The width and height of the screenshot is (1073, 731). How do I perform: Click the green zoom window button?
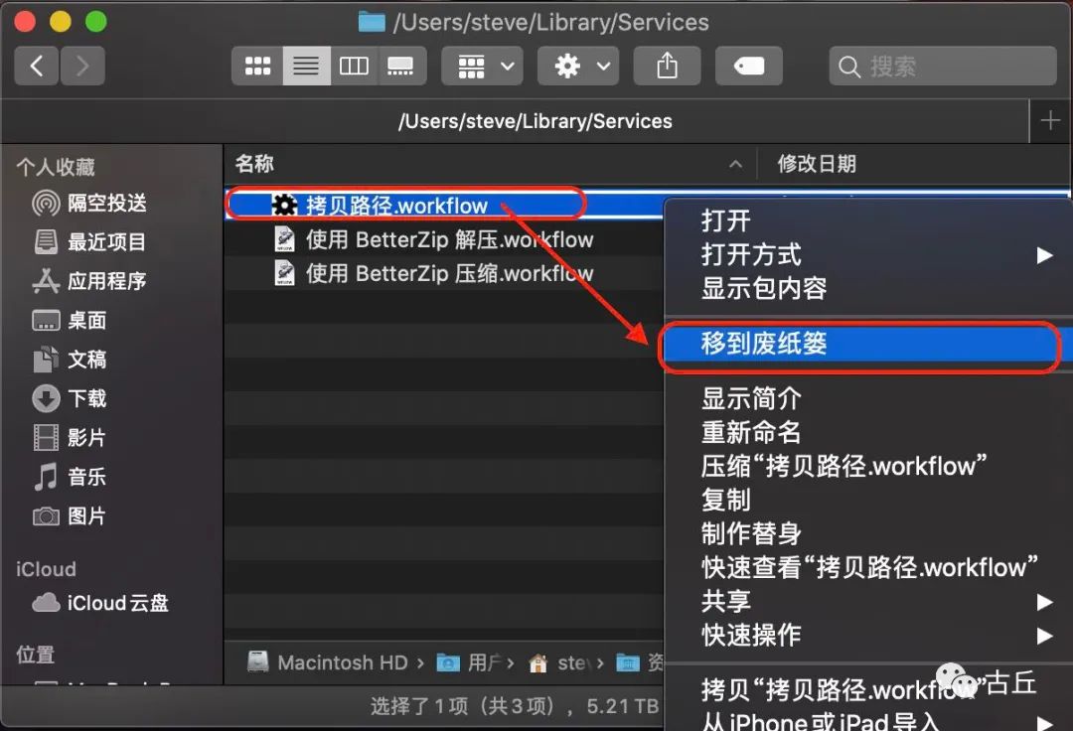(95, 22)
